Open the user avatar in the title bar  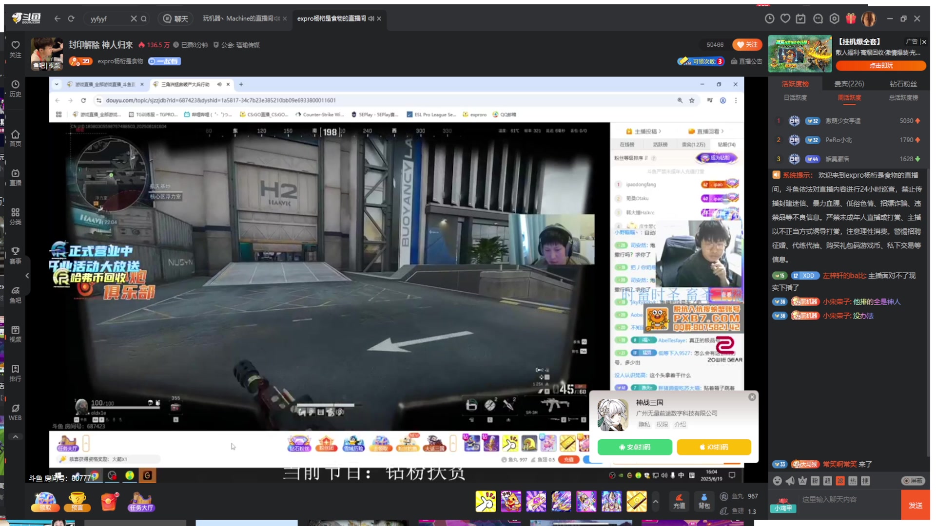click(x=869, y=19)
